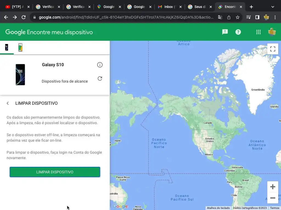This screenshot has width=281, height=210.
Task: Click Japão label on map
Action: 117,141
